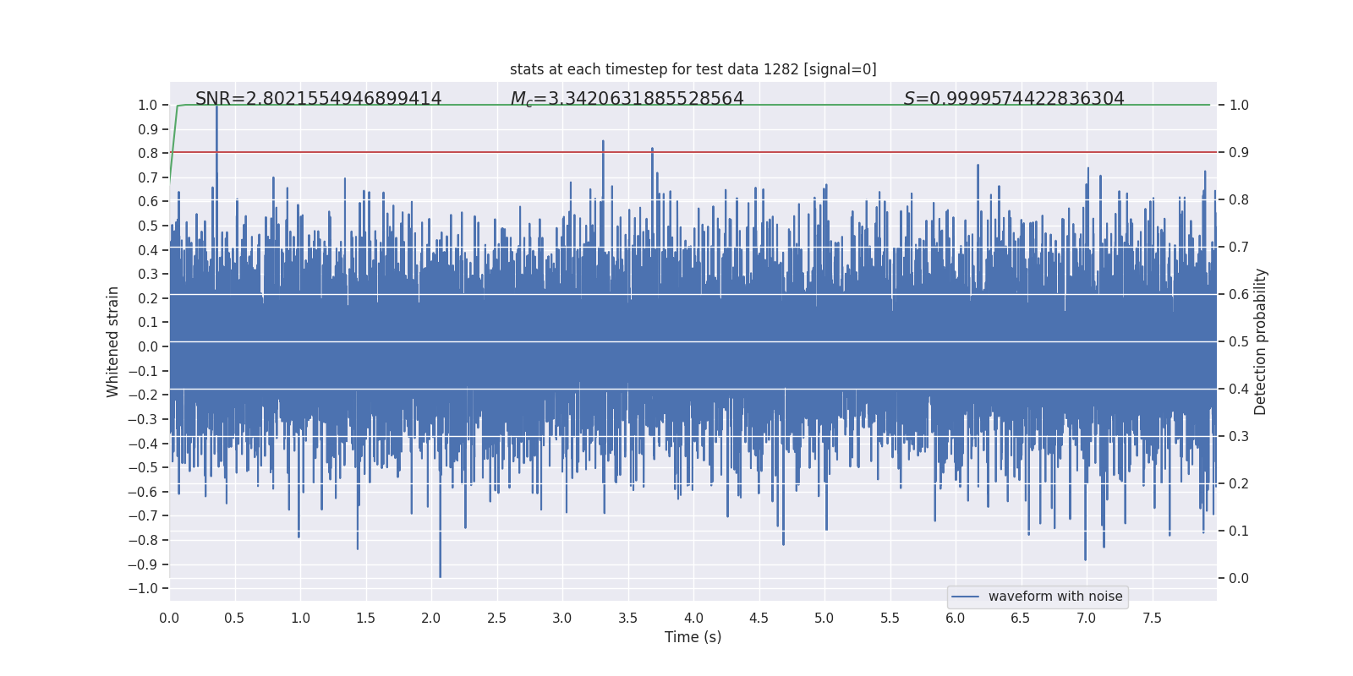The width and height of the screenshot is (1353, 676).
Task: Click the 0.0 tick on time axis
Action: [169, 618]
